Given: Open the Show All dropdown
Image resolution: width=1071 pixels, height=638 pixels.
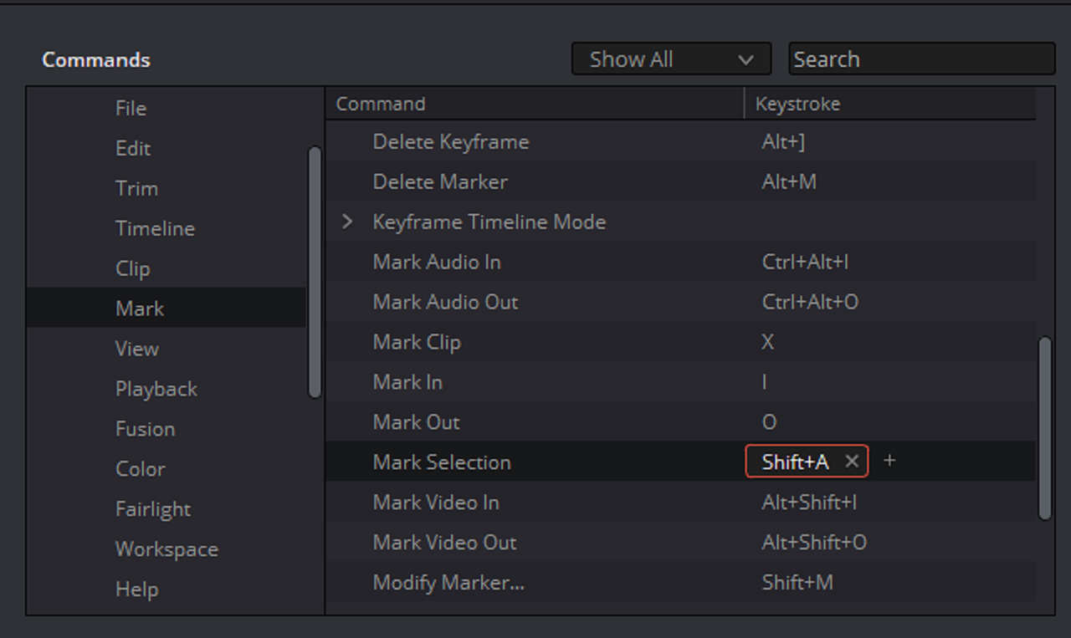Looking at the screenshot, I should 671,59.
